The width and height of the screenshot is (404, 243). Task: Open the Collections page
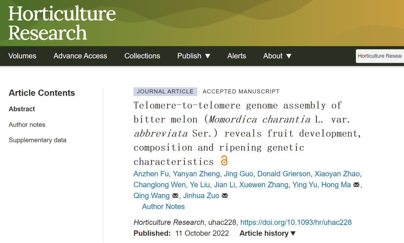tap(142, 56)
